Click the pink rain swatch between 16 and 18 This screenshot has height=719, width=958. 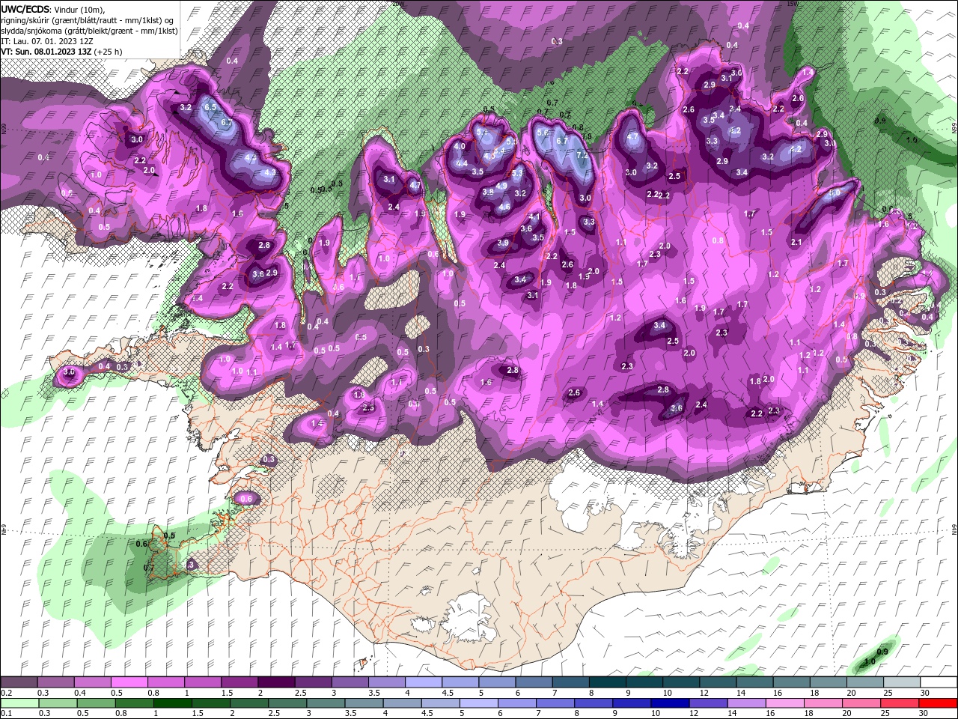(784, 703)
